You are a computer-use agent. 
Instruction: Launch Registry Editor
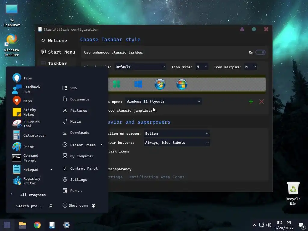coord(26,181)
